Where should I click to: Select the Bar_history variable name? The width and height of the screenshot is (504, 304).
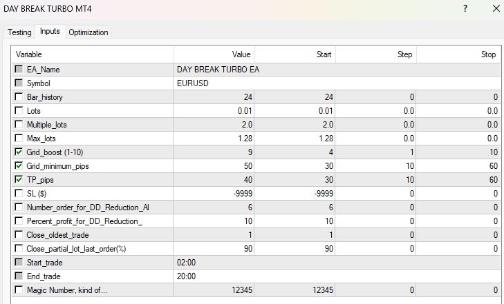pyautogui.click(x=45, y=97)
